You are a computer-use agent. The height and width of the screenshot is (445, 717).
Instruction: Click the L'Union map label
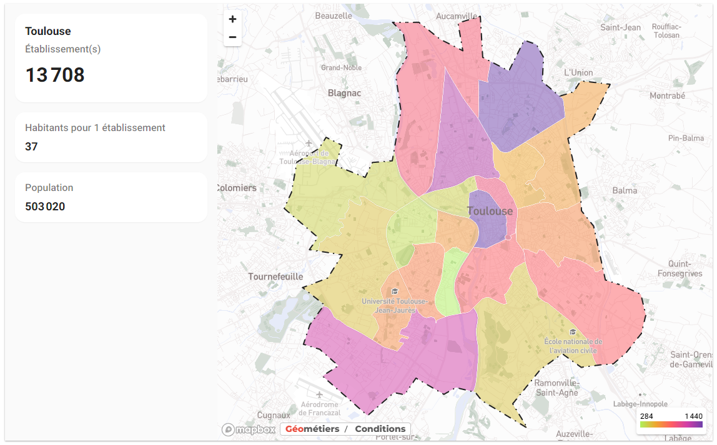point(578,72)
